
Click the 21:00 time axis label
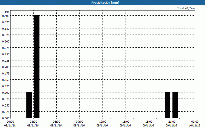coord(172,122)
